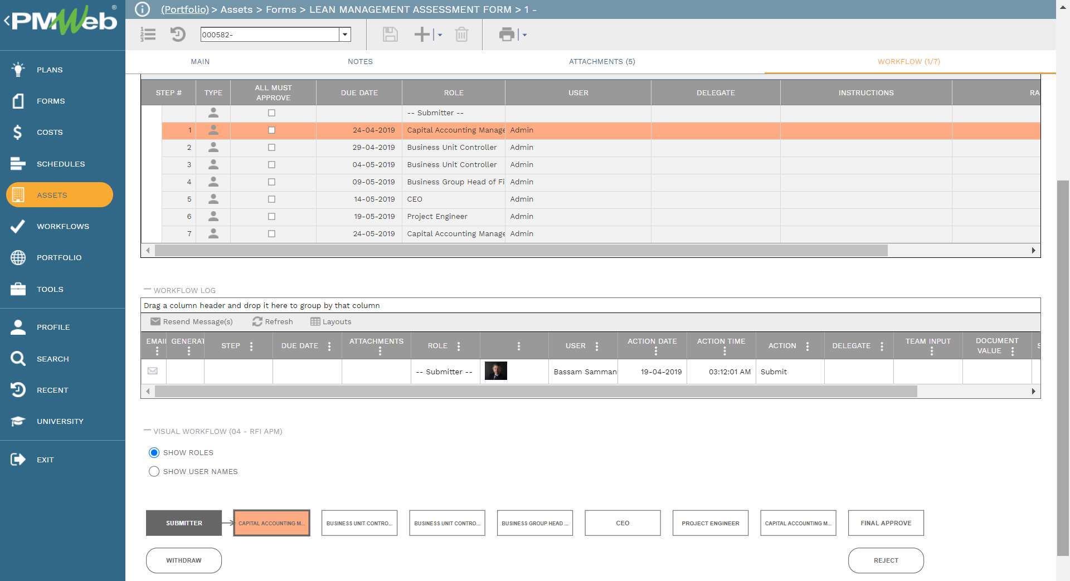Click the delete trash icon in toolbar
The image size is (1070, 581).
pyautogui.click(x=461, y=35)
